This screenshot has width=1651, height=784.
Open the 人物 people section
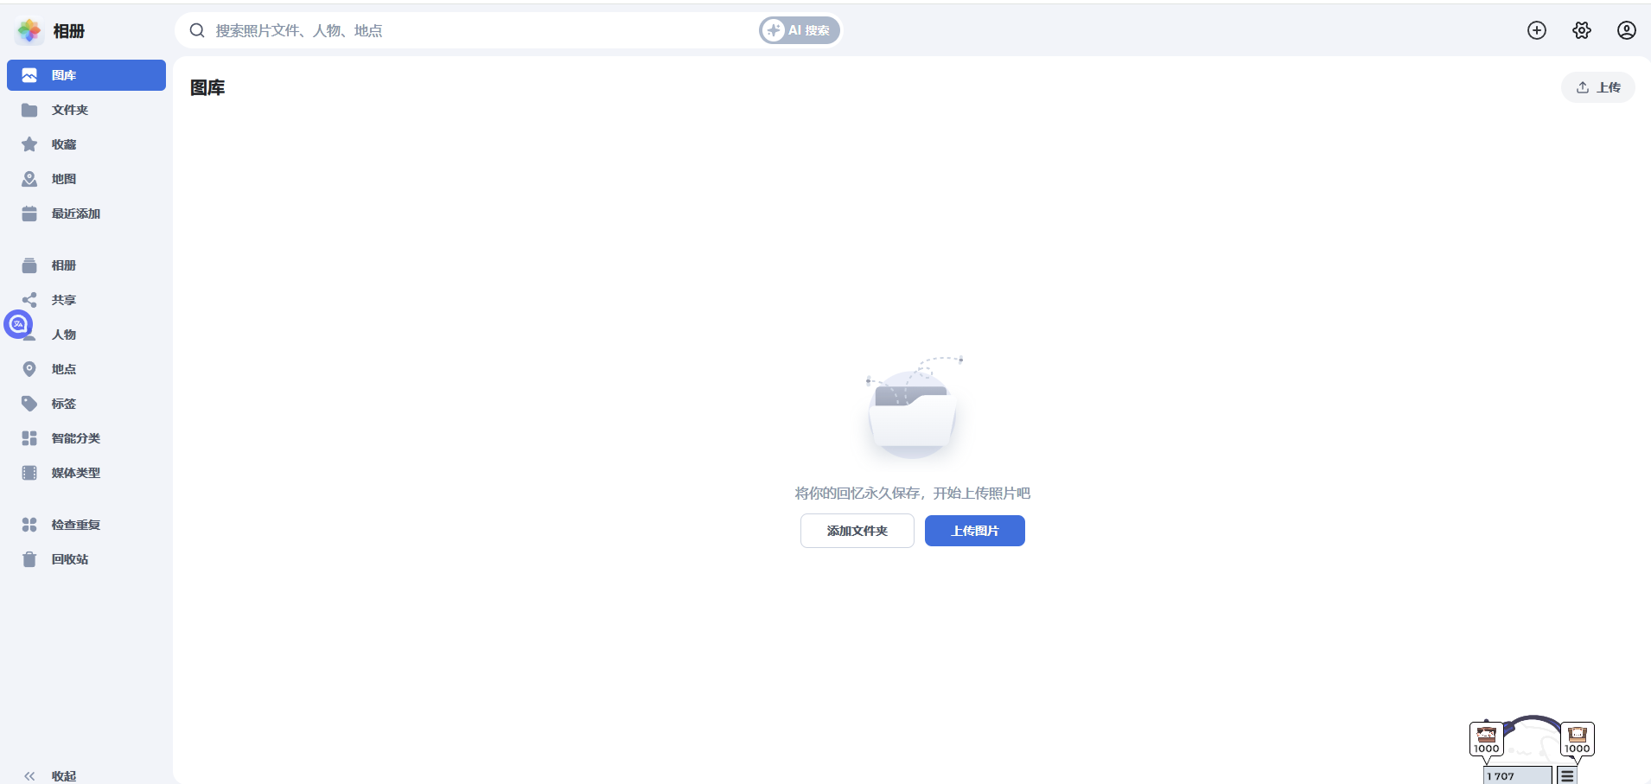(62, 335)
